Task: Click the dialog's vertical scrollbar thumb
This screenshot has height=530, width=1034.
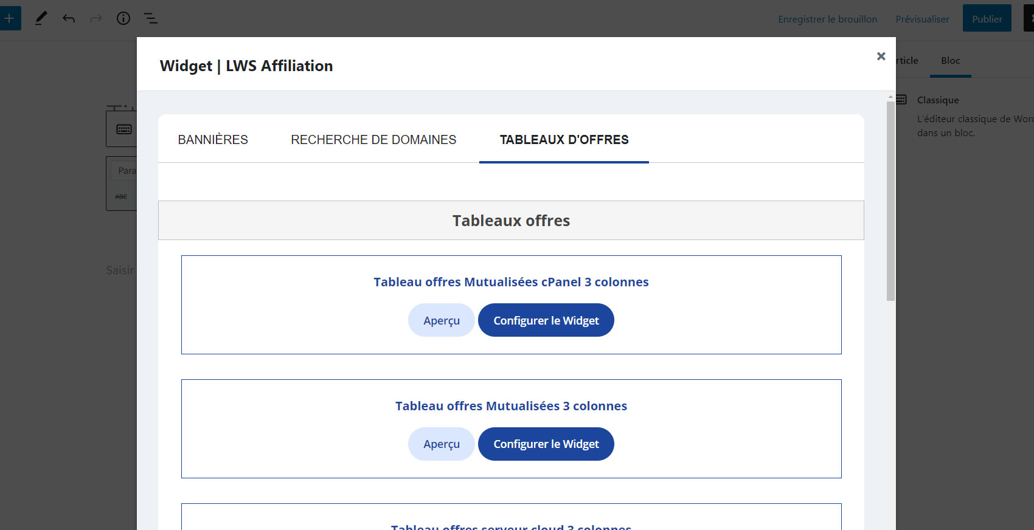Action: (x=890, y=201)
